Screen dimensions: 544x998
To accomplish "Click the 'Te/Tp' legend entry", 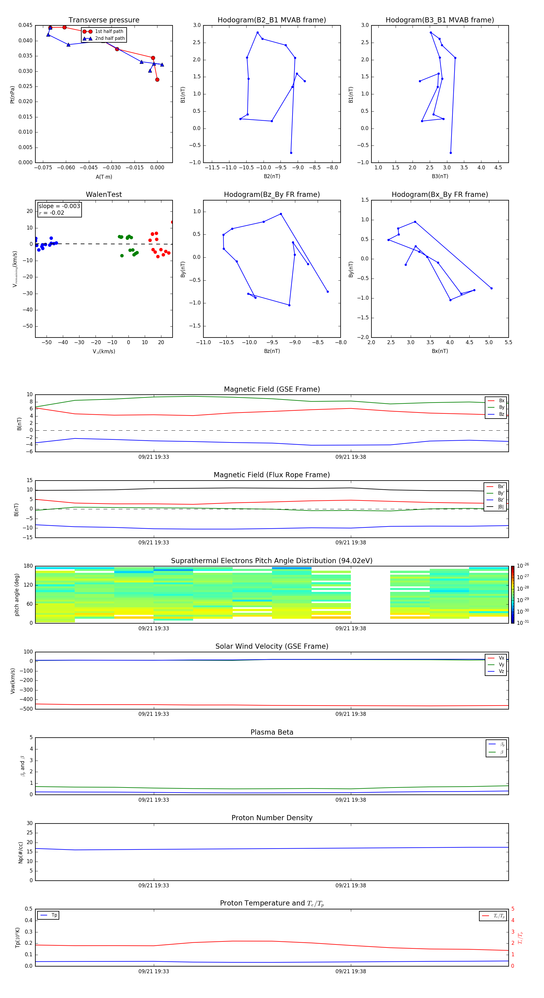I will 493,916.
